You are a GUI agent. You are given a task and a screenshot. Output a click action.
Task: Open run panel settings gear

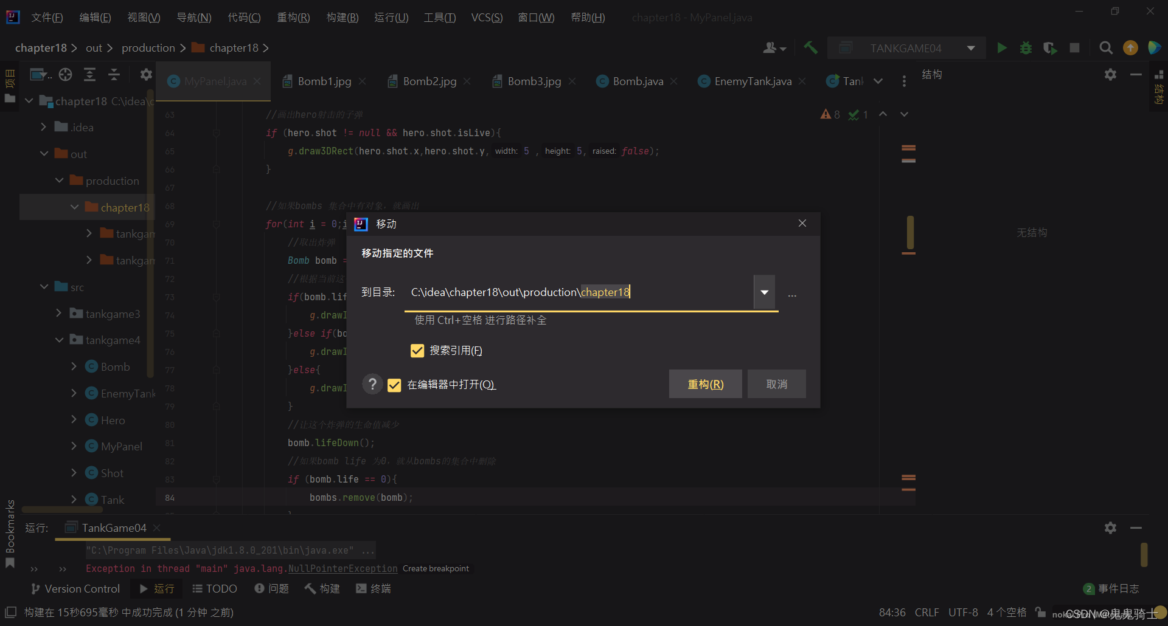pyautogui.click(x=1110, y=528)
